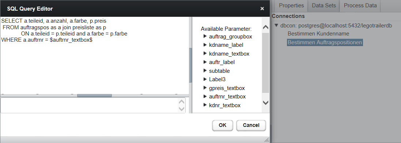This screenshot has width=401, height=143.
Task: Expand the auftrag_groupbox parameter
Action: click(205, 36)
